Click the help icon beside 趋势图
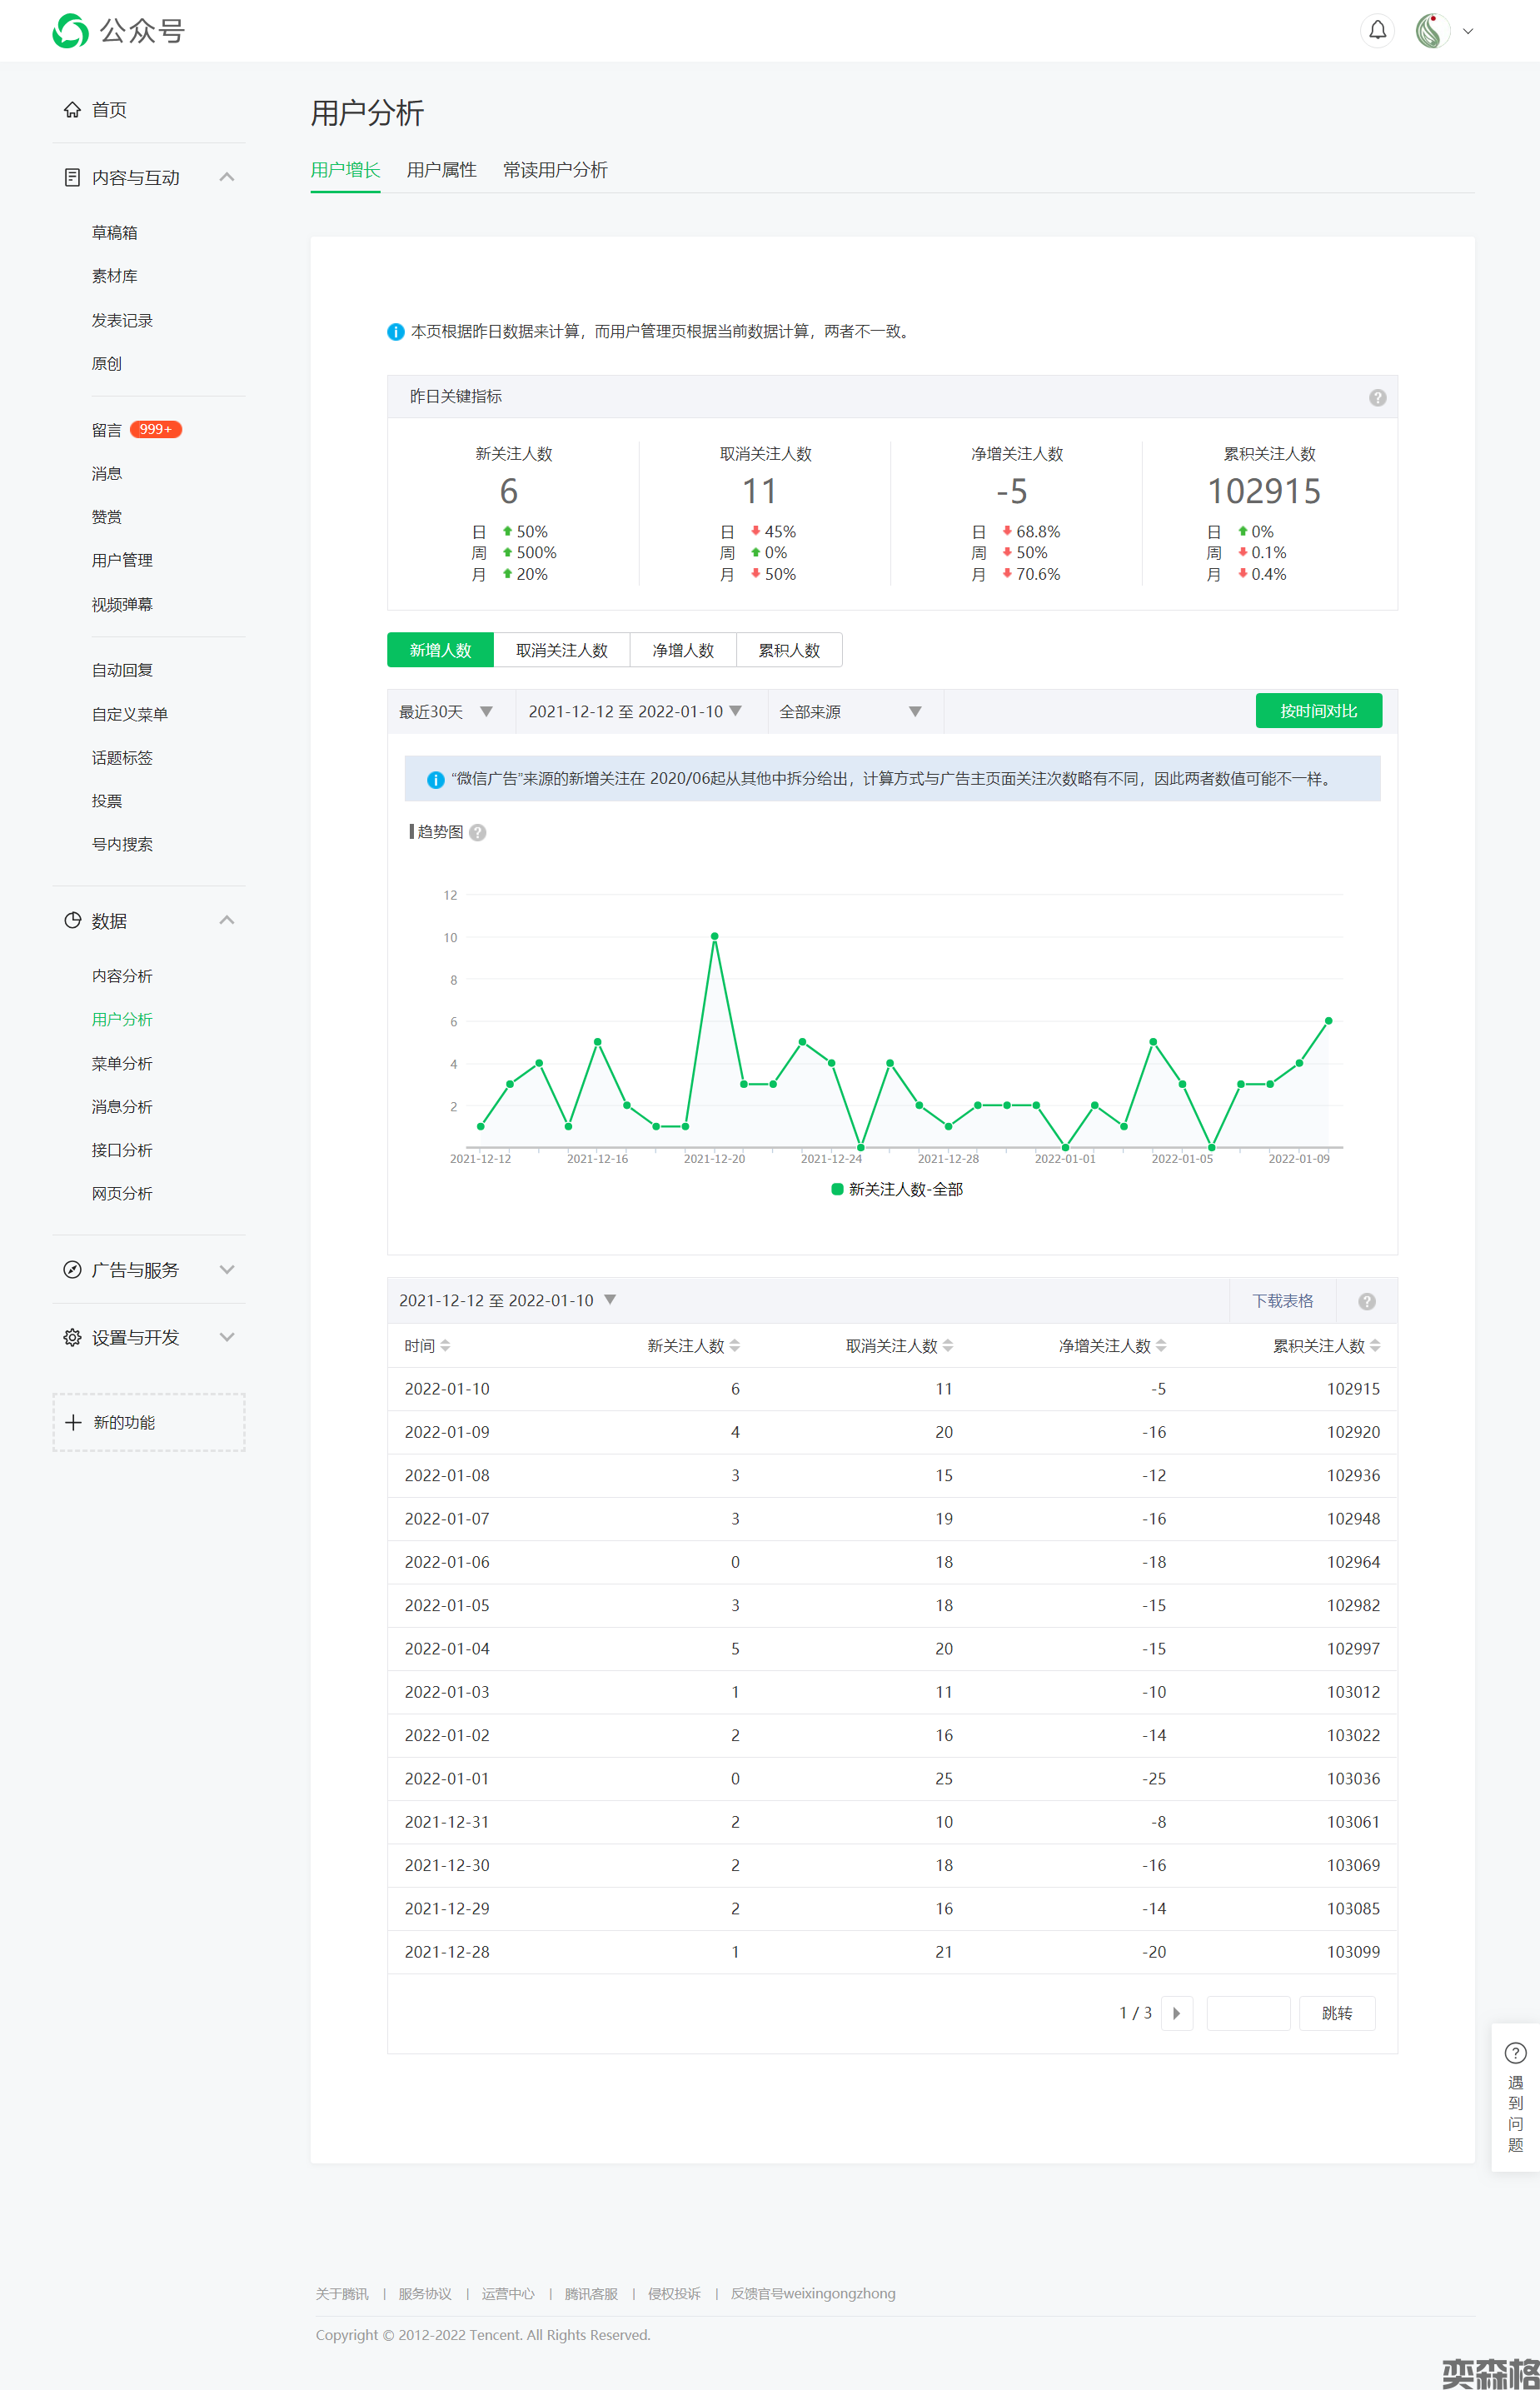 click(478, 833)
